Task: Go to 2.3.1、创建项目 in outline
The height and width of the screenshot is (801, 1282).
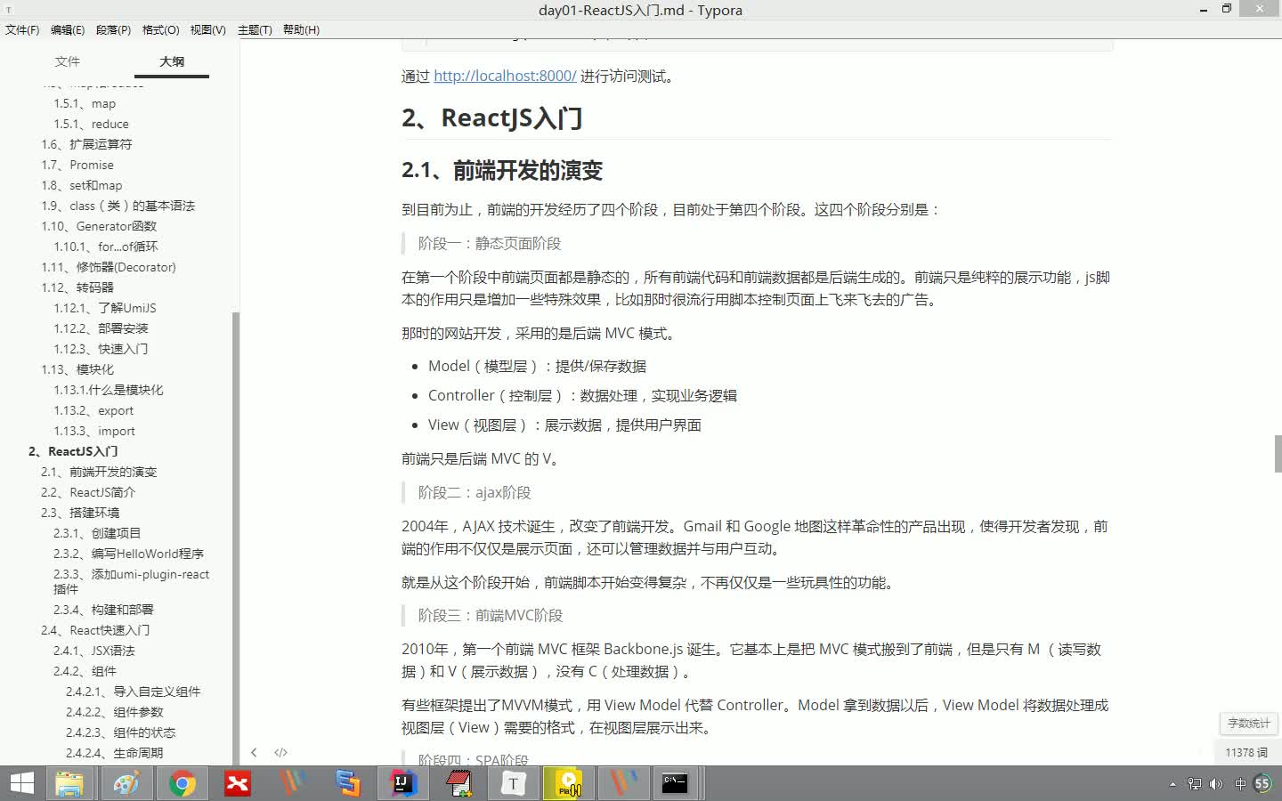Action: pos(97,533)
